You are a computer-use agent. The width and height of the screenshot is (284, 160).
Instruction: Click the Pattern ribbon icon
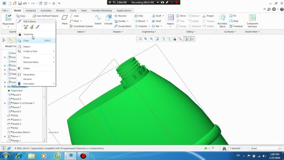click(x=170, y=18)
